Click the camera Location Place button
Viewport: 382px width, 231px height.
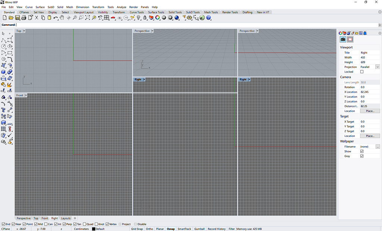click(x=370, y=110)
